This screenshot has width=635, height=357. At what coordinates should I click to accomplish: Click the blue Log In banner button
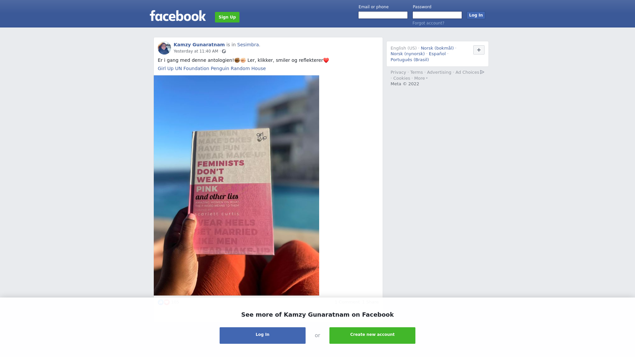(x=263, y=336)
